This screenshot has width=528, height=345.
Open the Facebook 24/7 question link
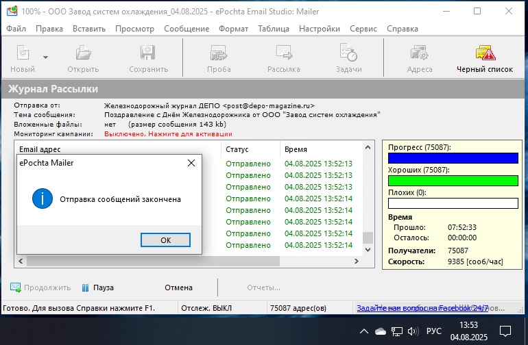(422, 308)
